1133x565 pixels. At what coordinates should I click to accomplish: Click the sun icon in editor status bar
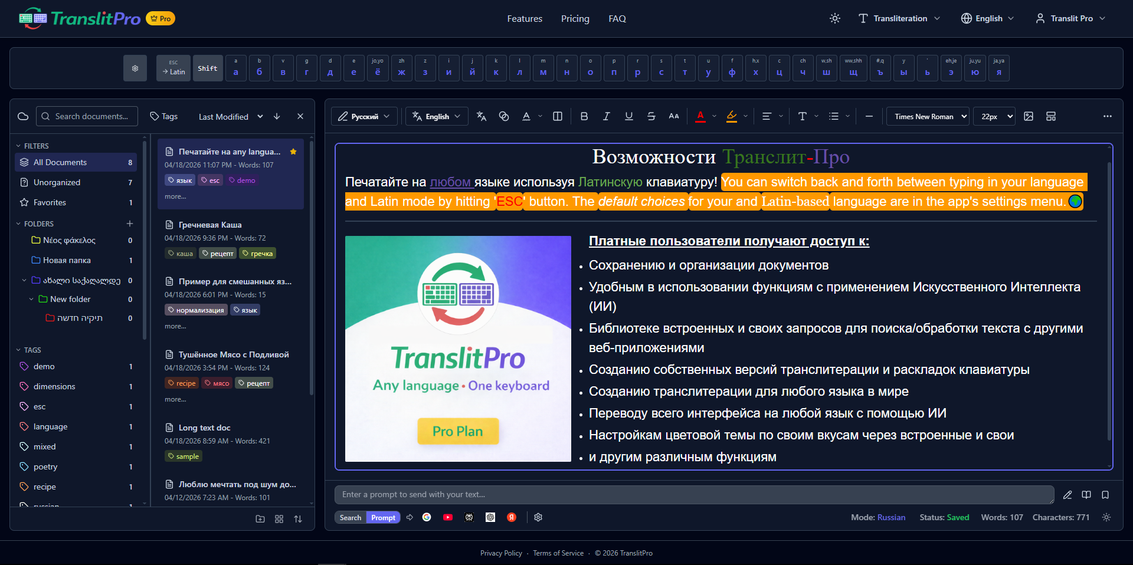1106,517
